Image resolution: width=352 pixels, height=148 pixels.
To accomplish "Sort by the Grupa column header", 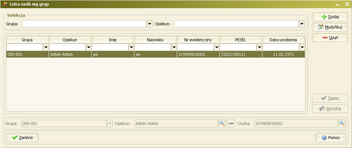I will [27, 40].
